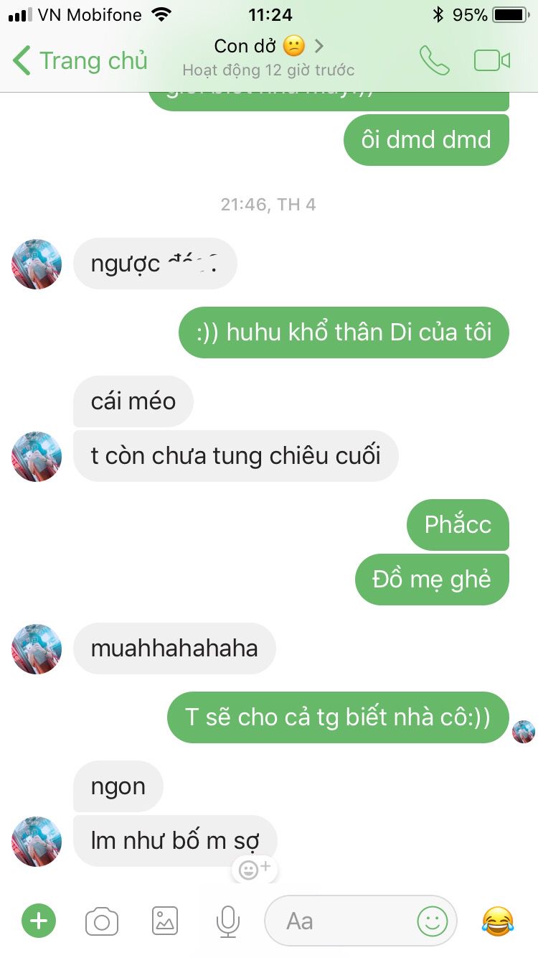The width and height of the screenshot is (538, 958).
Task: Tap the 'Hoạt động 12 giờ trước' status
Action: click(268, 70)
